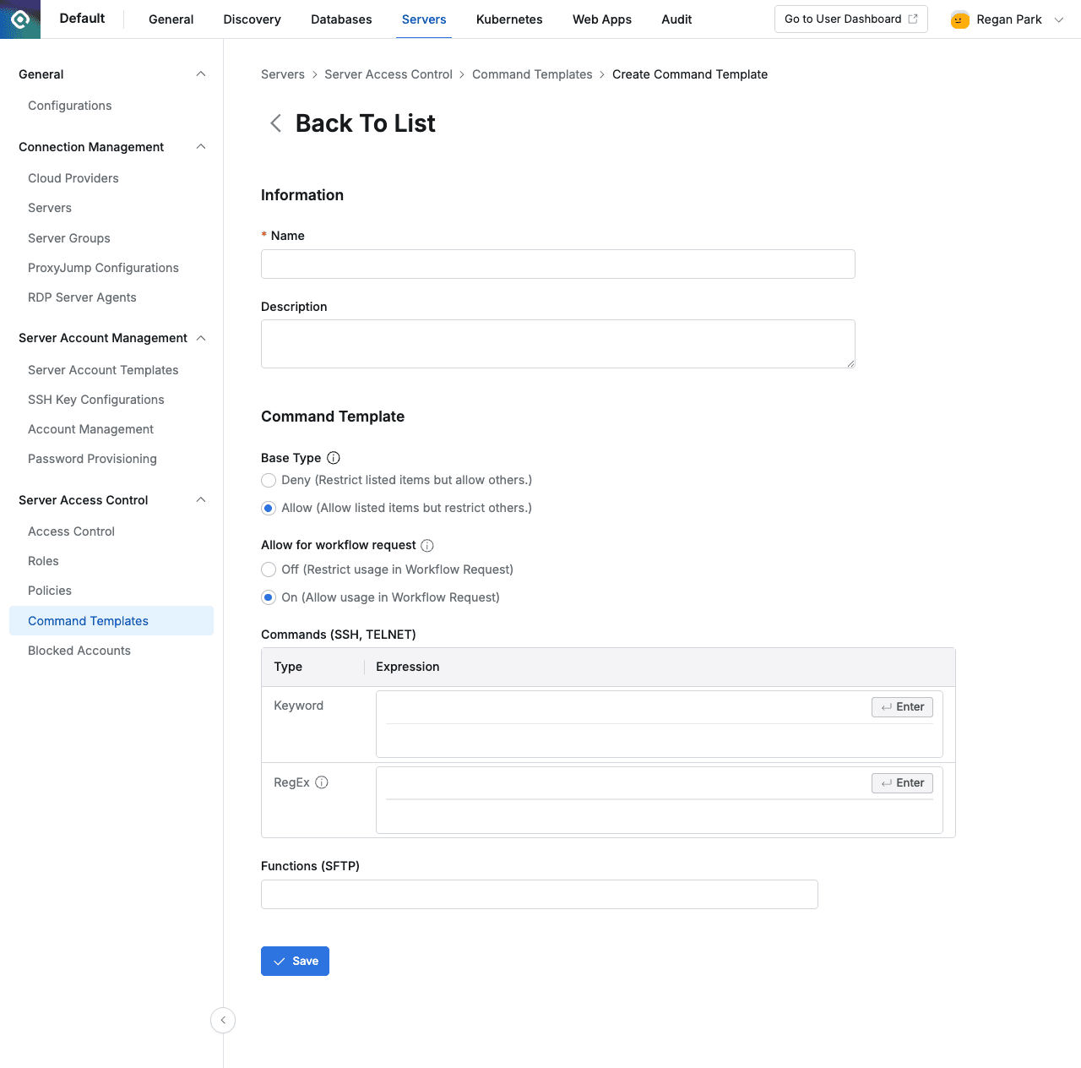1081x1068 pixels.
Task: Collapse the sidebar using the edge arrow icon
Action: 222,1020
